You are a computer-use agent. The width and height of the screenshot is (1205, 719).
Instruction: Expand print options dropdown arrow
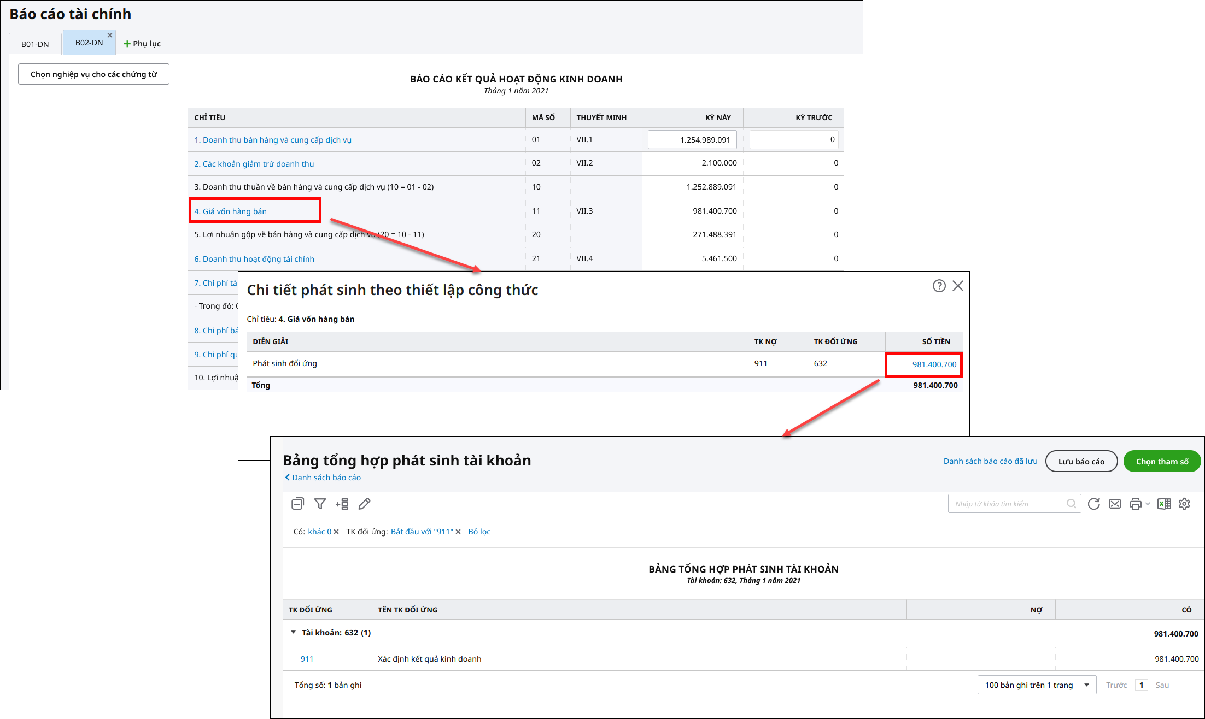[x=1148, y=504]
